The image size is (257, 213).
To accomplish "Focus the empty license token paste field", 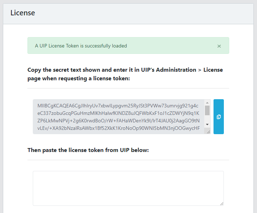I will click(x=128, y=188).
